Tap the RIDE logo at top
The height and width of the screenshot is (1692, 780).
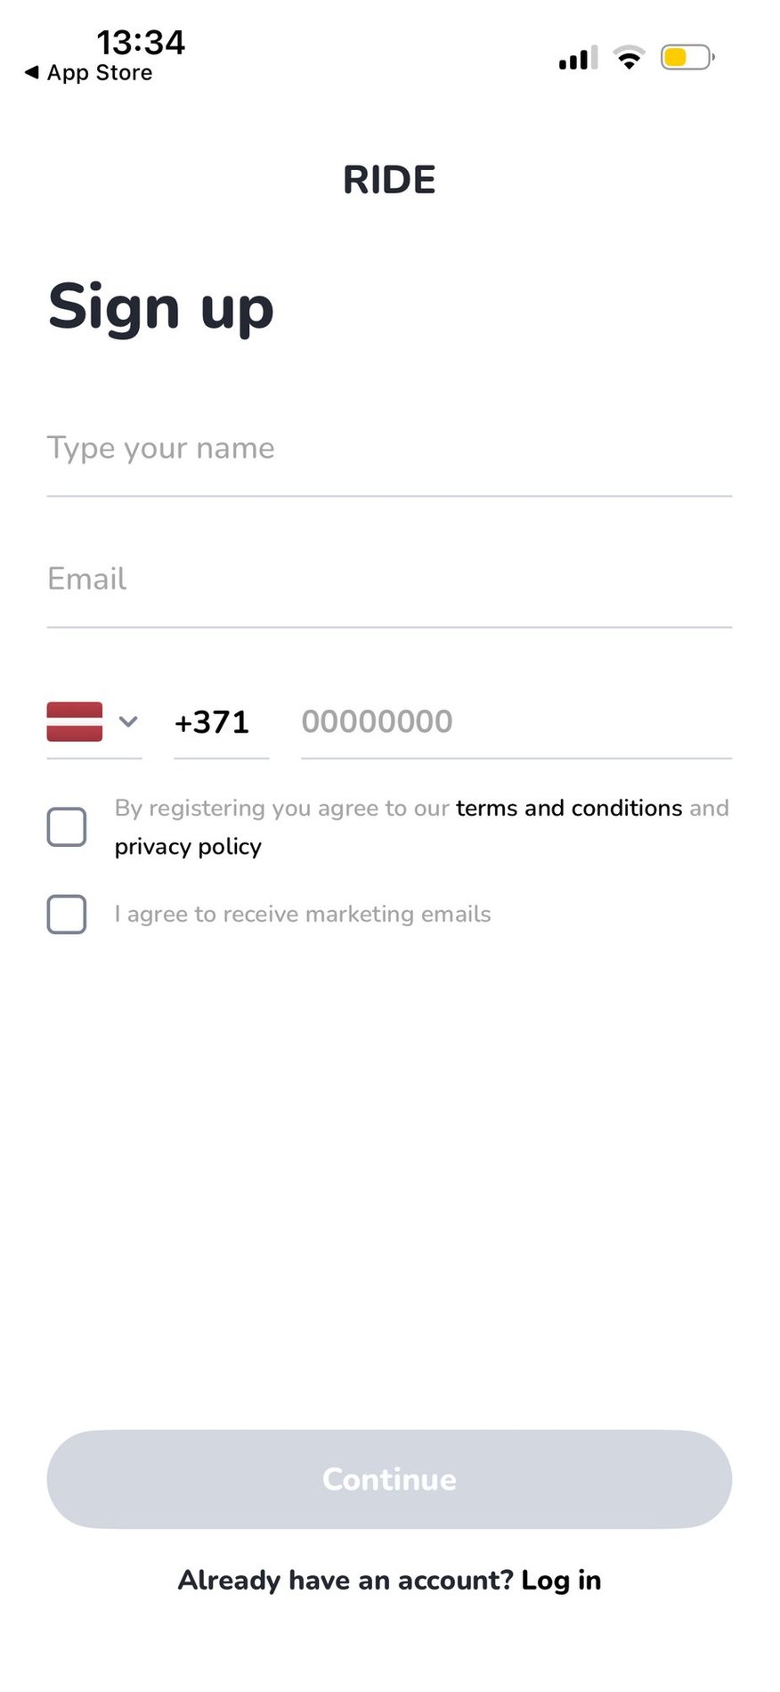pyautogui.click(x=389, y=180)
